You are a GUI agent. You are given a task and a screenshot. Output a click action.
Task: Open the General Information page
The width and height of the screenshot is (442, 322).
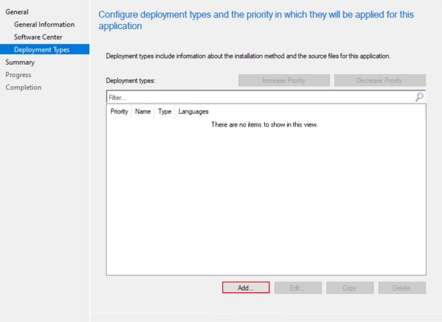[x=44, y=25]
